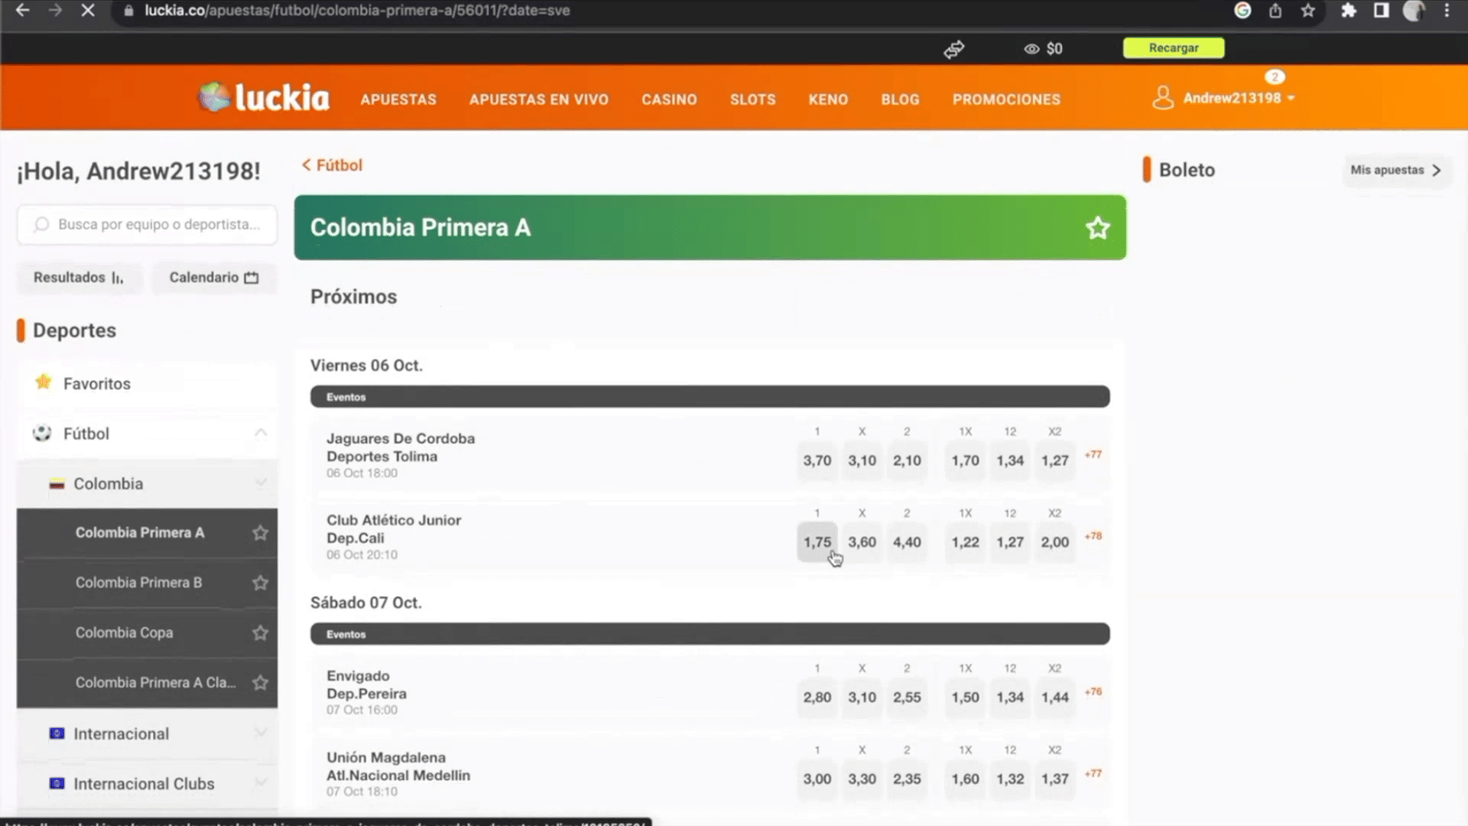Toggle star next to Colombia Copa
The width and height of the screenshot is (1468, 826).
(260, 633)
